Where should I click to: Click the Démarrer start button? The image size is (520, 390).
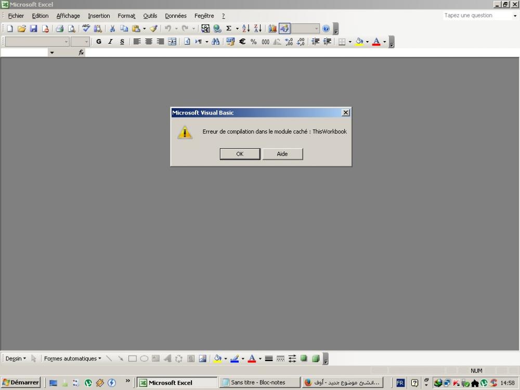click(21, 382)
